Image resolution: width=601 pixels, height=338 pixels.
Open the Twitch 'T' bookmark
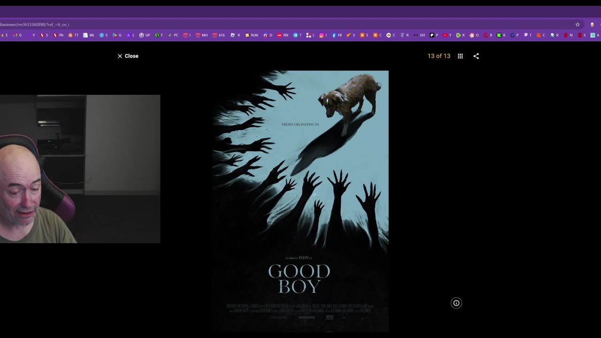(528, 35)
